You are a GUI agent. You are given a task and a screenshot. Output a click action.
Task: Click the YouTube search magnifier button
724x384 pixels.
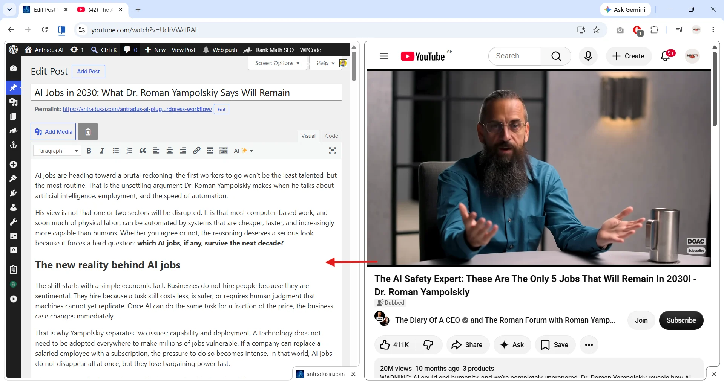[556, 56]
